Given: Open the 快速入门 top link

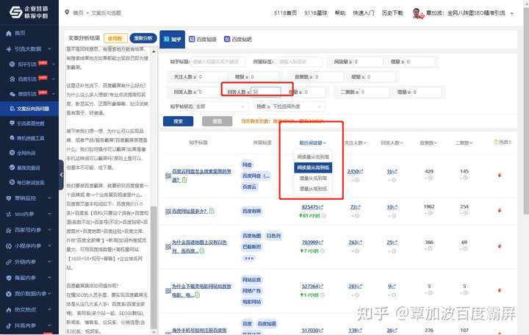Looking at the screenshot, I should tap(364, 12).
